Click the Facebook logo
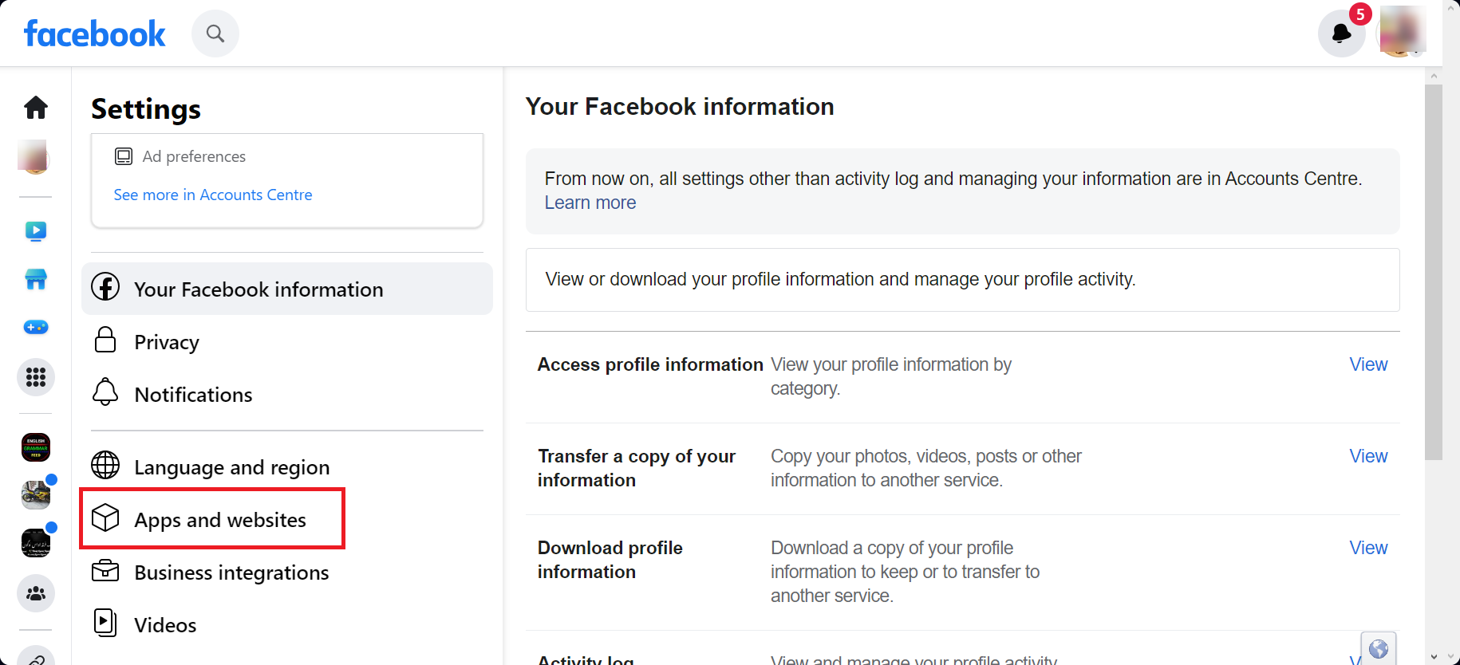Screen dimensions: 1460x665 click(95, 34)
